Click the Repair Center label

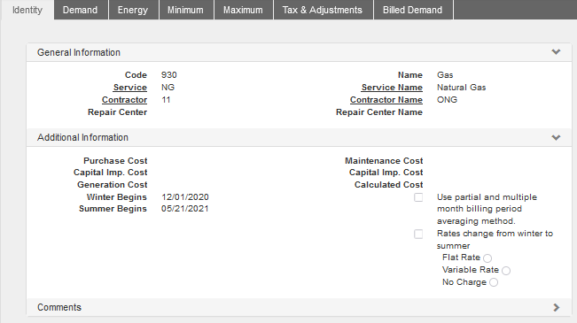[x=117, y=112]
